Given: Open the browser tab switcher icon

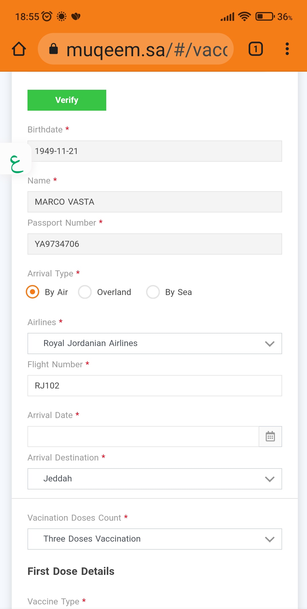Looking at the screenshot, I should pyautogui.click(x=255, y=49).
